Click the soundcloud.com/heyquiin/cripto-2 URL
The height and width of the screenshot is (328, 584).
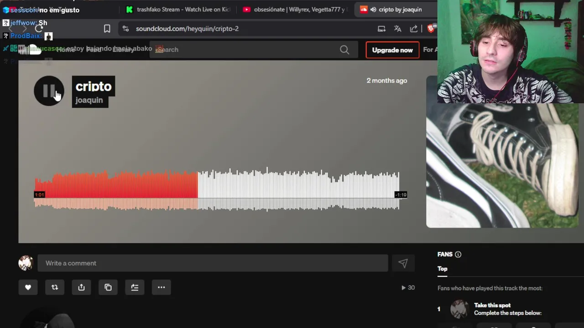pos(187,29)
